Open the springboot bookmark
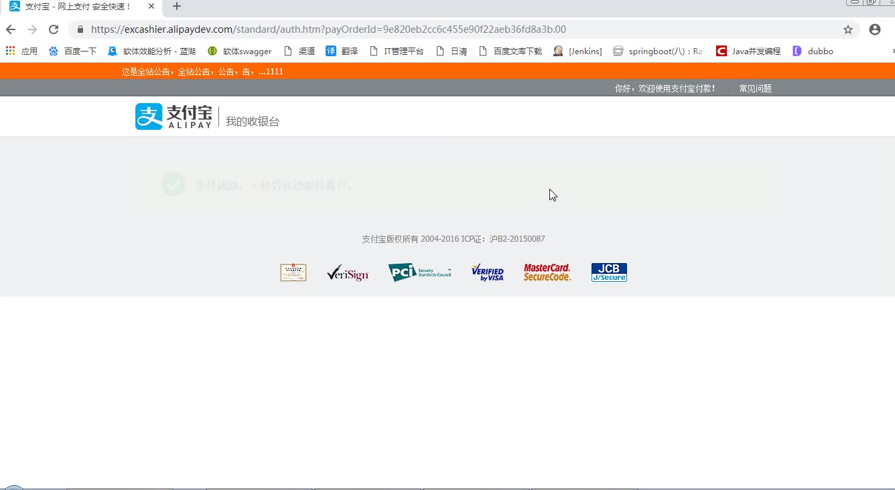This screenshot has width=895, height=490. [659, 51]
